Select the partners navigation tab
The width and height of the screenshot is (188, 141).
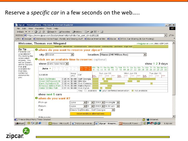(118, 46)
